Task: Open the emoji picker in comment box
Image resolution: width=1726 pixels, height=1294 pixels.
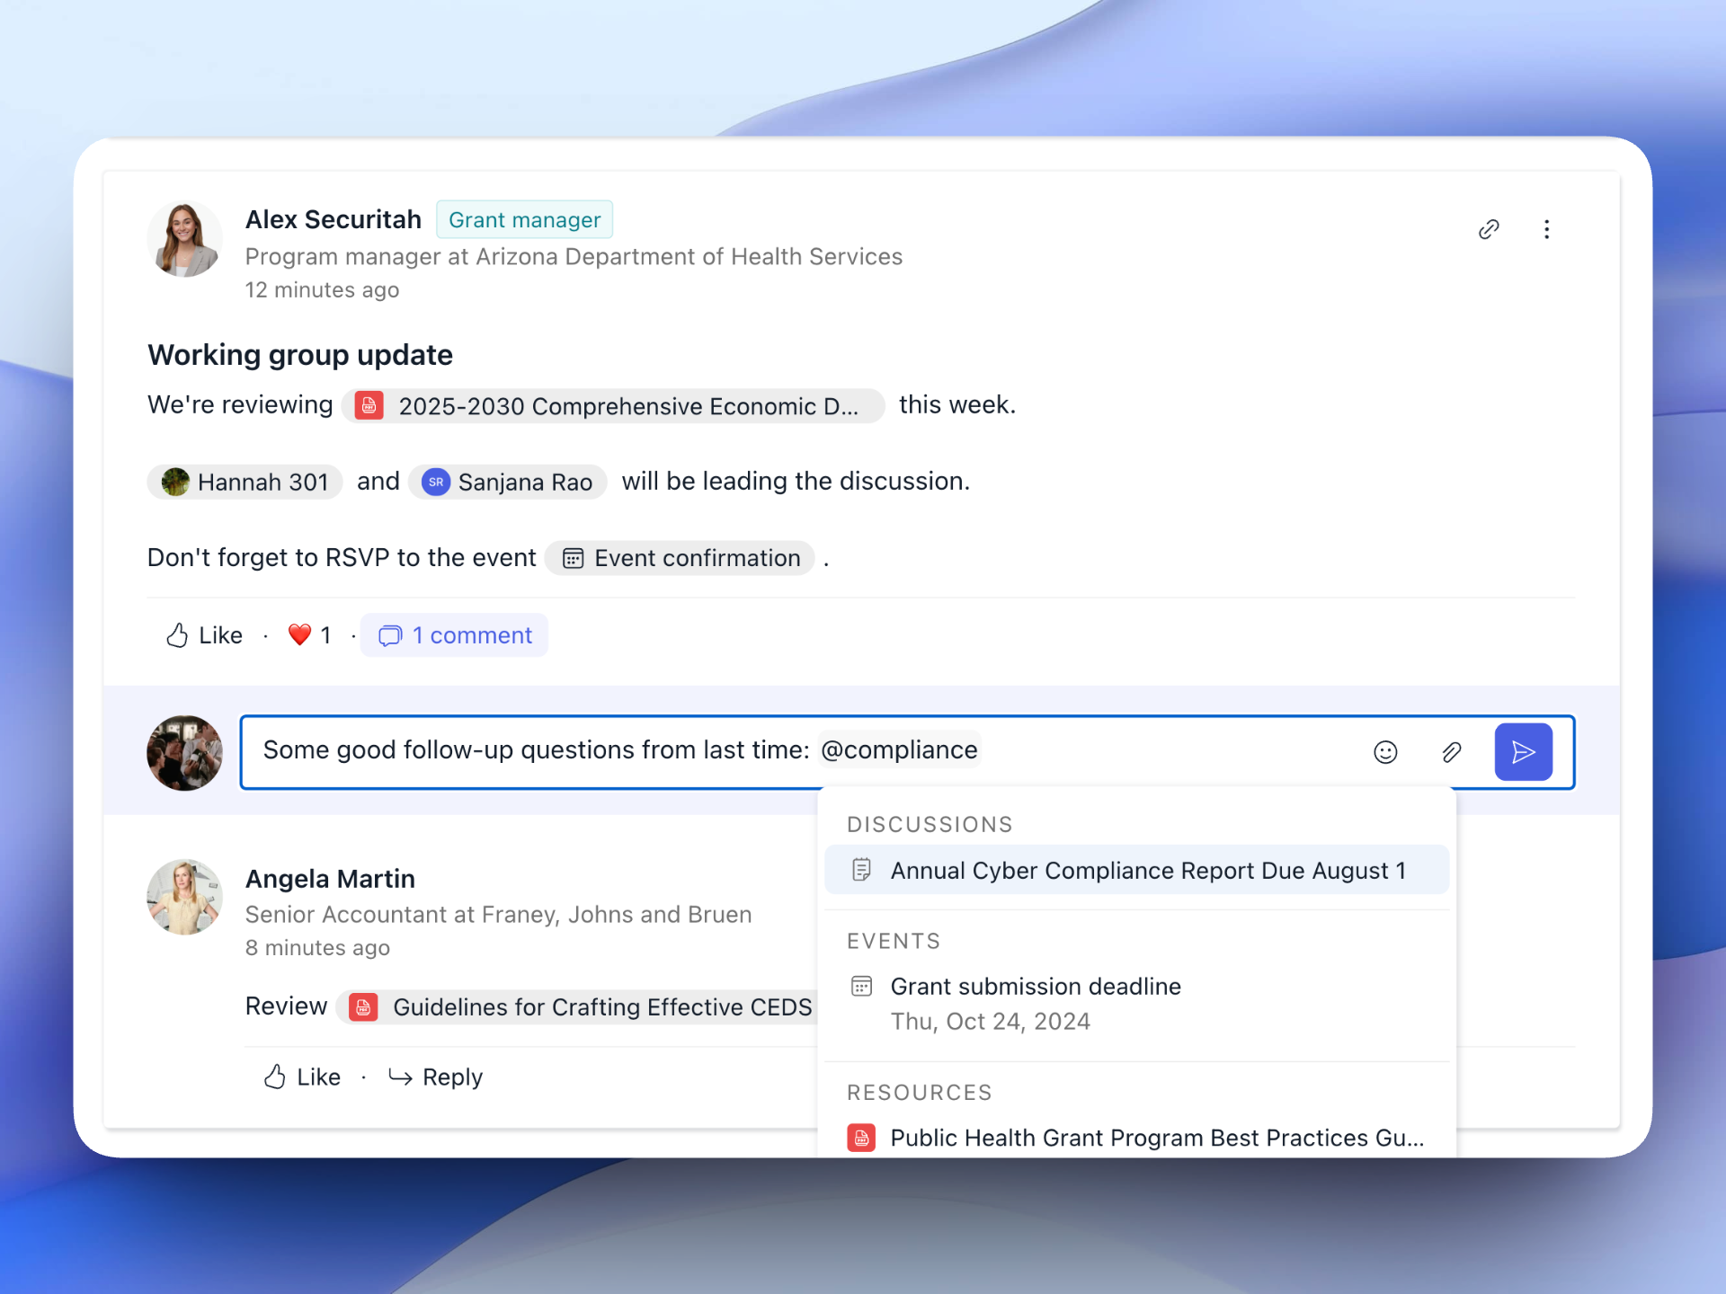Action: click(x=1385, y=752)
